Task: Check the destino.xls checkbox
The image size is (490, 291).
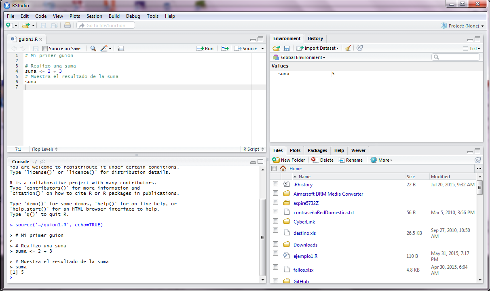Action: (275, 230)
